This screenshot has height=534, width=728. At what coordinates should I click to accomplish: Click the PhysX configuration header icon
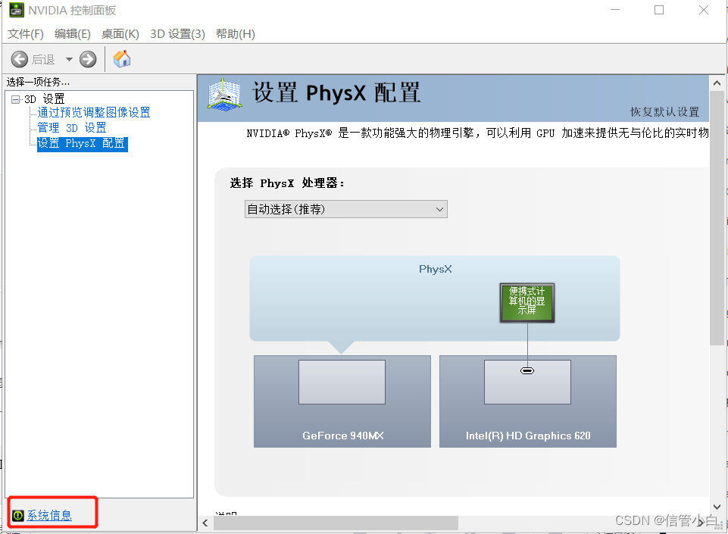[225, 95]
